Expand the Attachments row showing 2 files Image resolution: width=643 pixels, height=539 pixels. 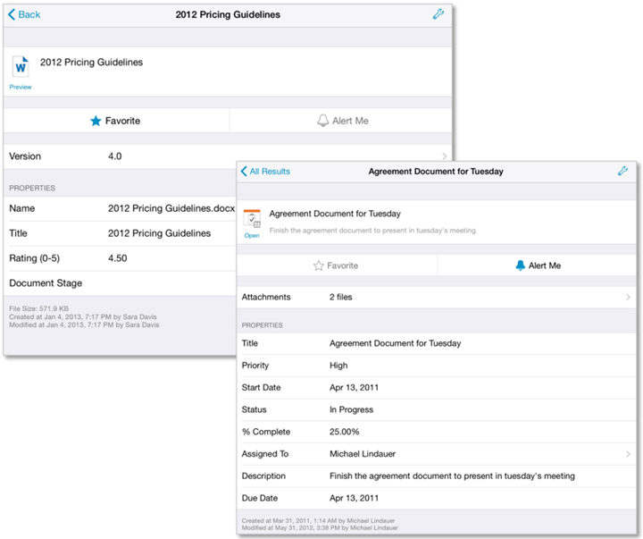point(628,297)
